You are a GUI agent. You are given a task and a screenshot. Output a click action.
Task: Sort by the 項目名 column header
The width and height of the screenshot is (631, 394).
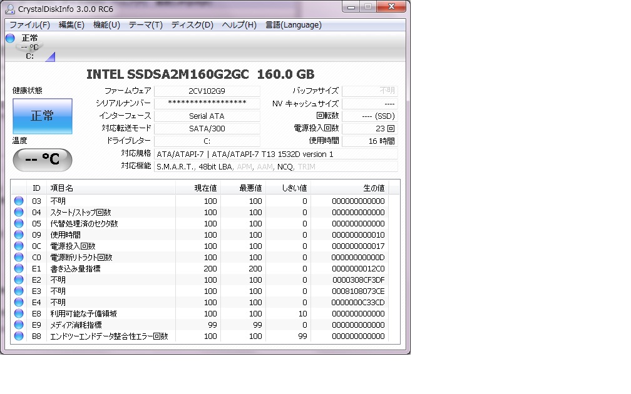111,188
